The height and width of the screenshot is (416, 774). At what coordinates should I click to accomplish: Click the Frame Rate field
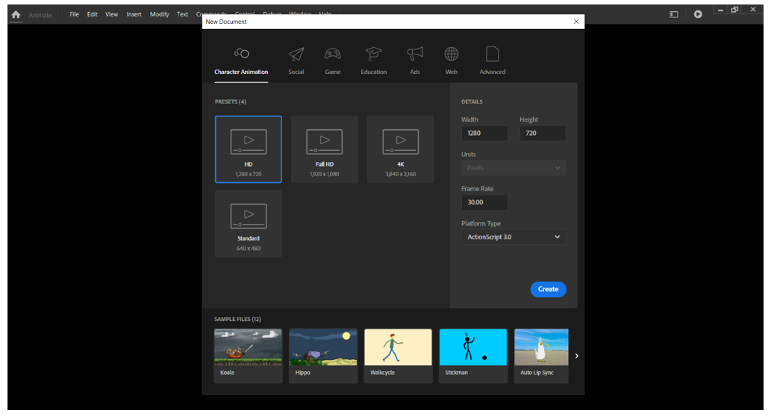coord(484,202)
